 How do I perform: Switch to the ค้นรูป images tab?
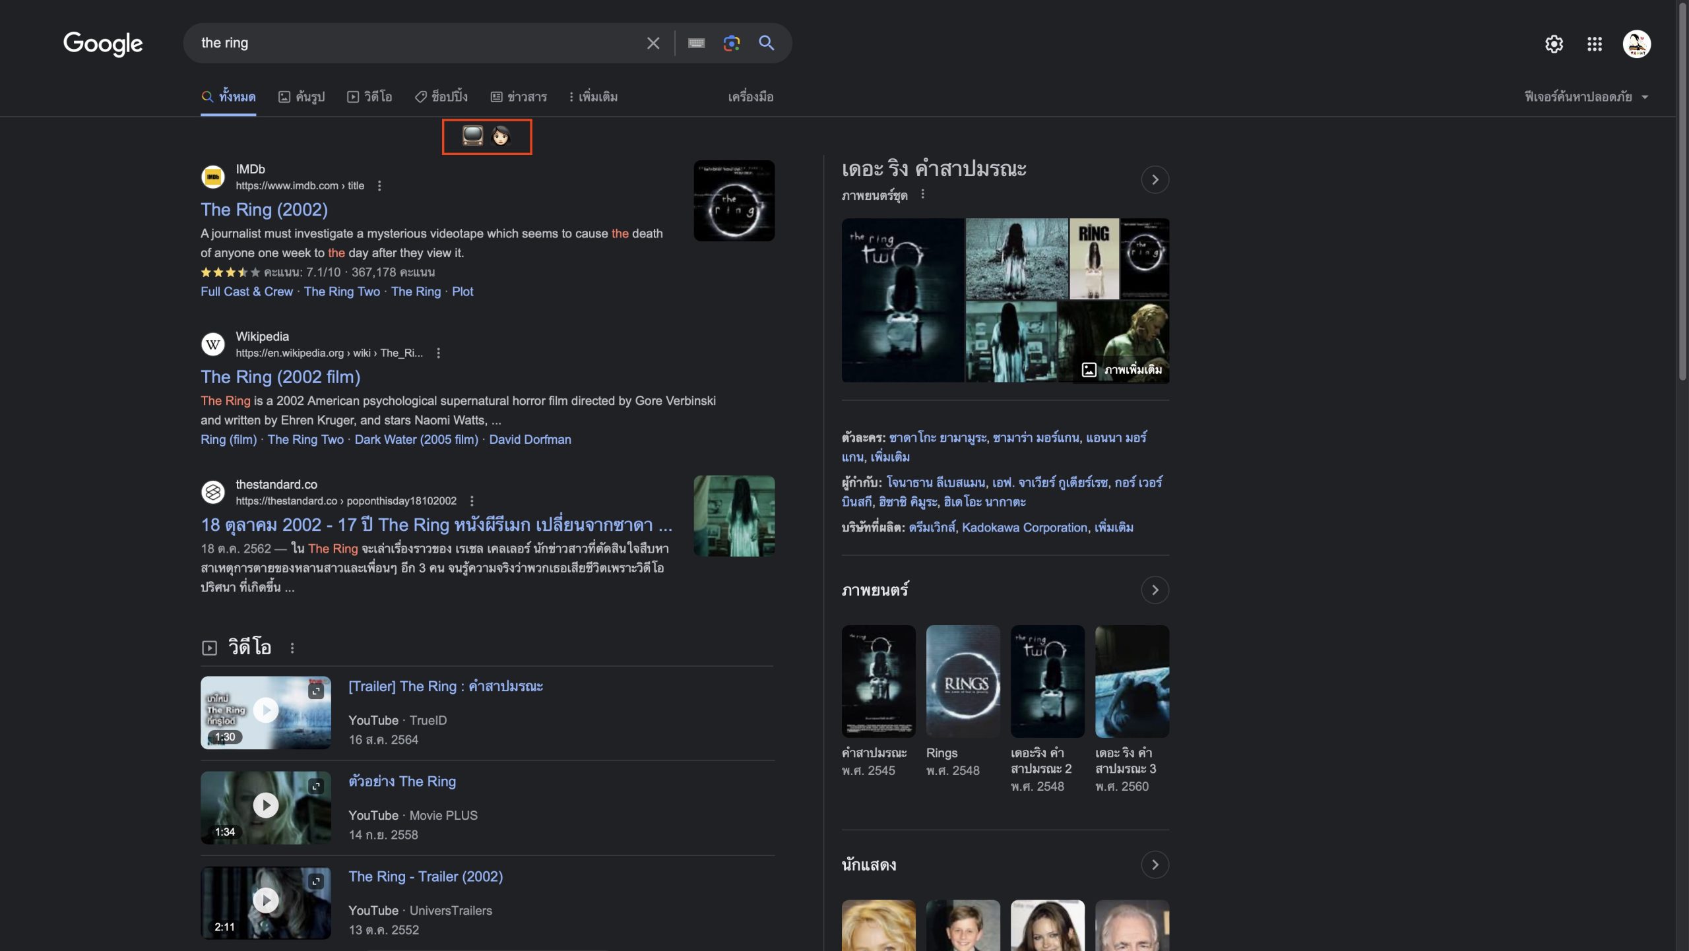point(302,97)
